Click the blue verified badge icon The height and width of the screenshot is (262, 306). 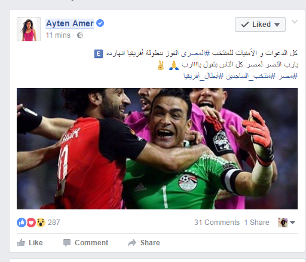coord(100,23)
